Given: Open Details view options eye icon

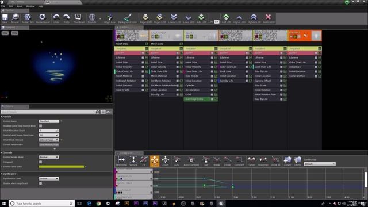Looking at the screenshot, I should (109, 112).
